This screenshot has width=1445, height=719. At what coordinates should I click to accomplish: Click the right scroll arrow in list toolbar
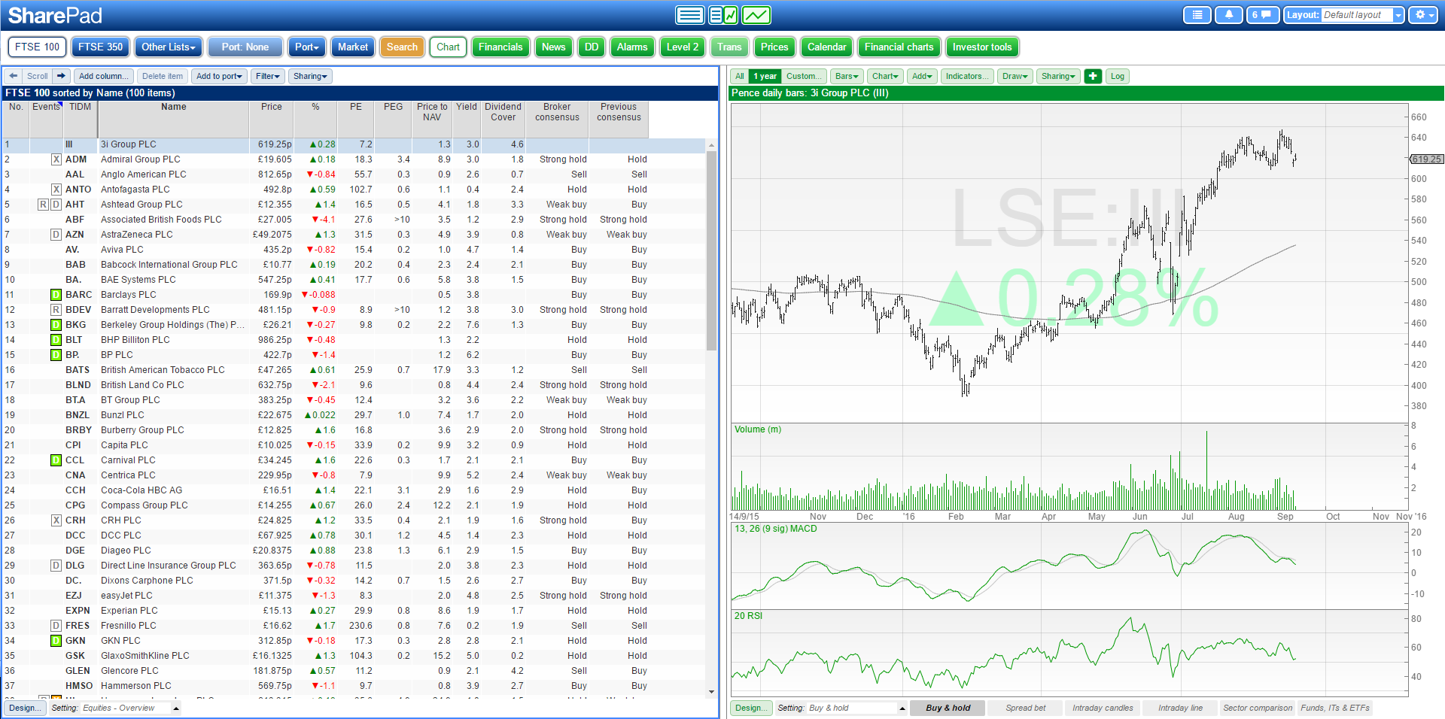(x=62, y=76)
